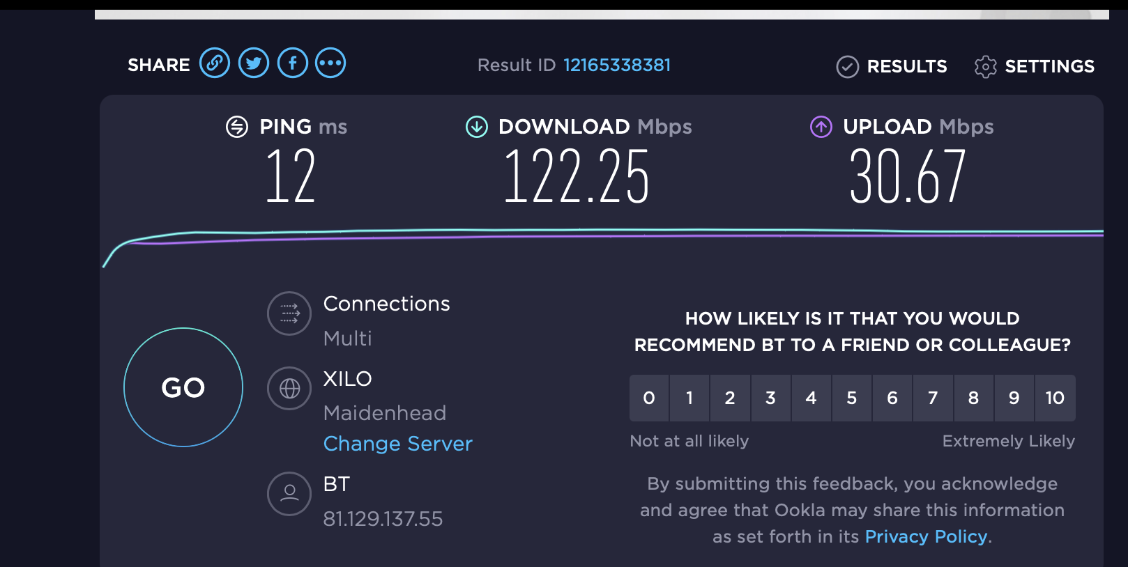Copy the share link icon
This screenshot has width=1128, height=567.
point(215,63)
